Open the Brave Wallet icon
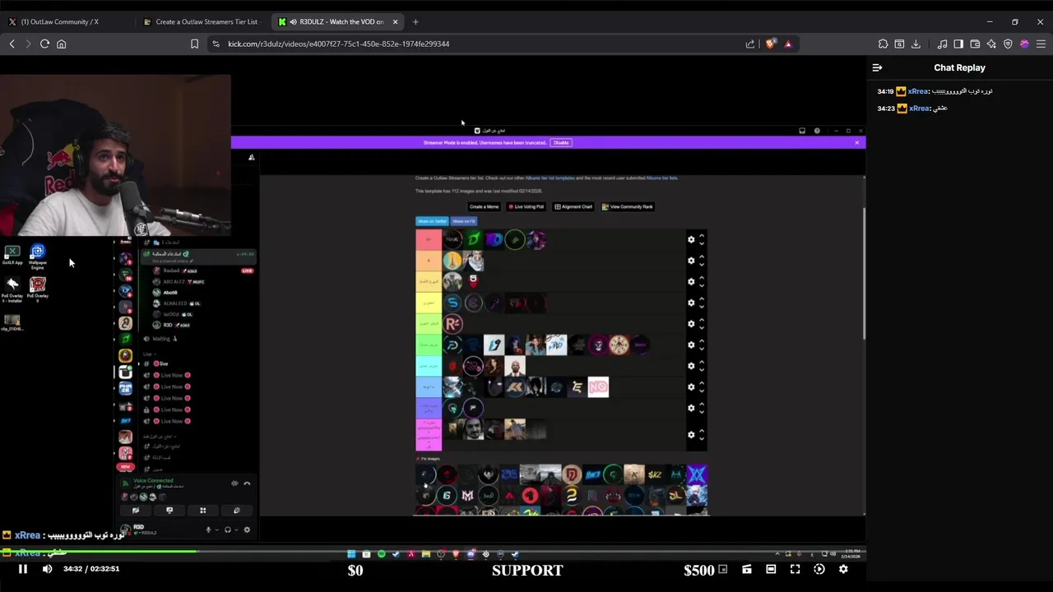Image resolution: width=1053 pixels, height=592 pixels. [x=975, y=44]
